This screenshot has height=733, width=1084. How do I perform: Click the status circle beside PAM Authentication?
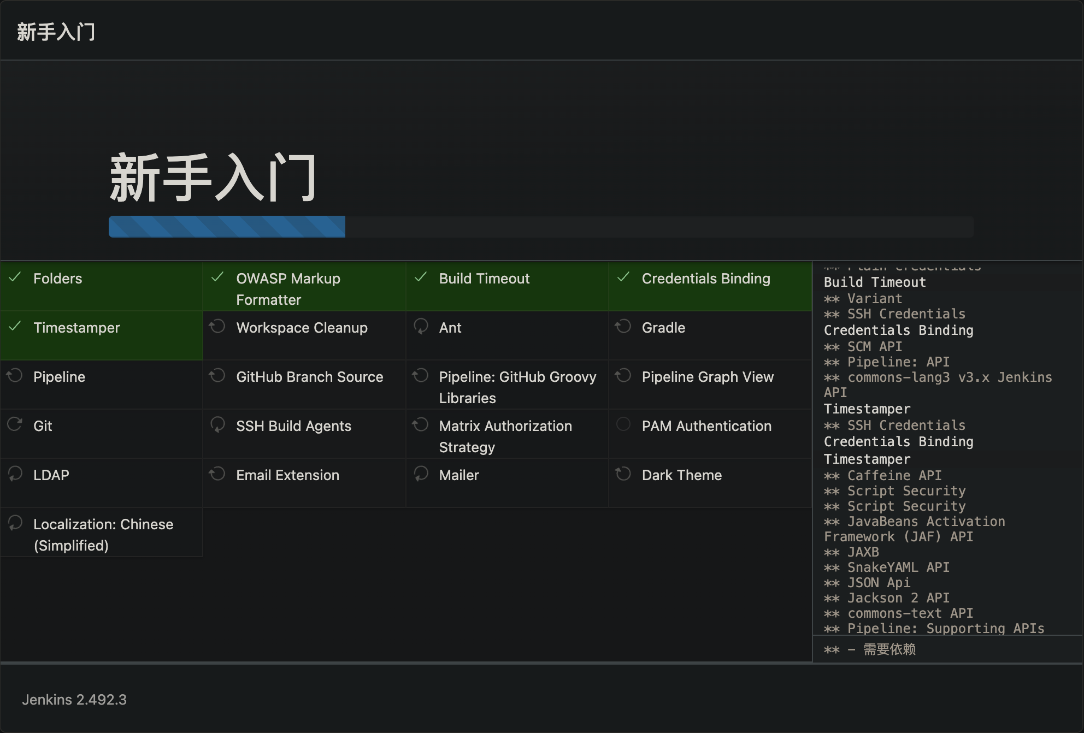point(623,424)
